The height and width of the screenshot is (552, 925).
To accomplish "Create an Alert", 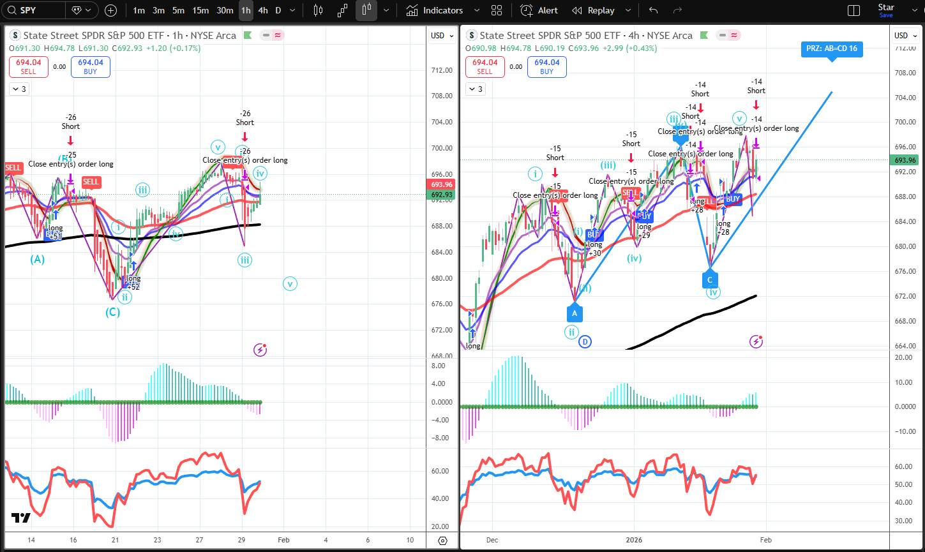I will (x=539, y=10).
